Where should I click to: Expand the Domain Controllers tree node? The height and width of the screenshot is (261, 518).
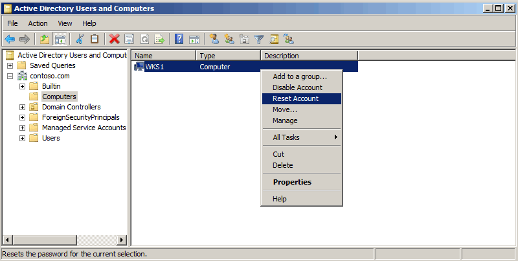tap(23, 107)
